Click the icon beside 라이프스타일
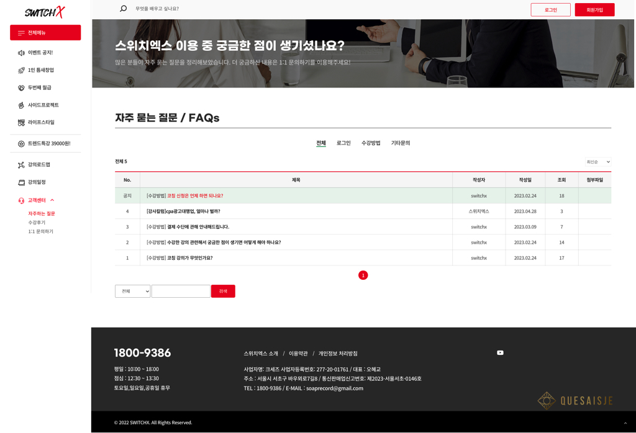Image resolution: width=636 pixels, height=433 pixels. [x=21, y=122]
